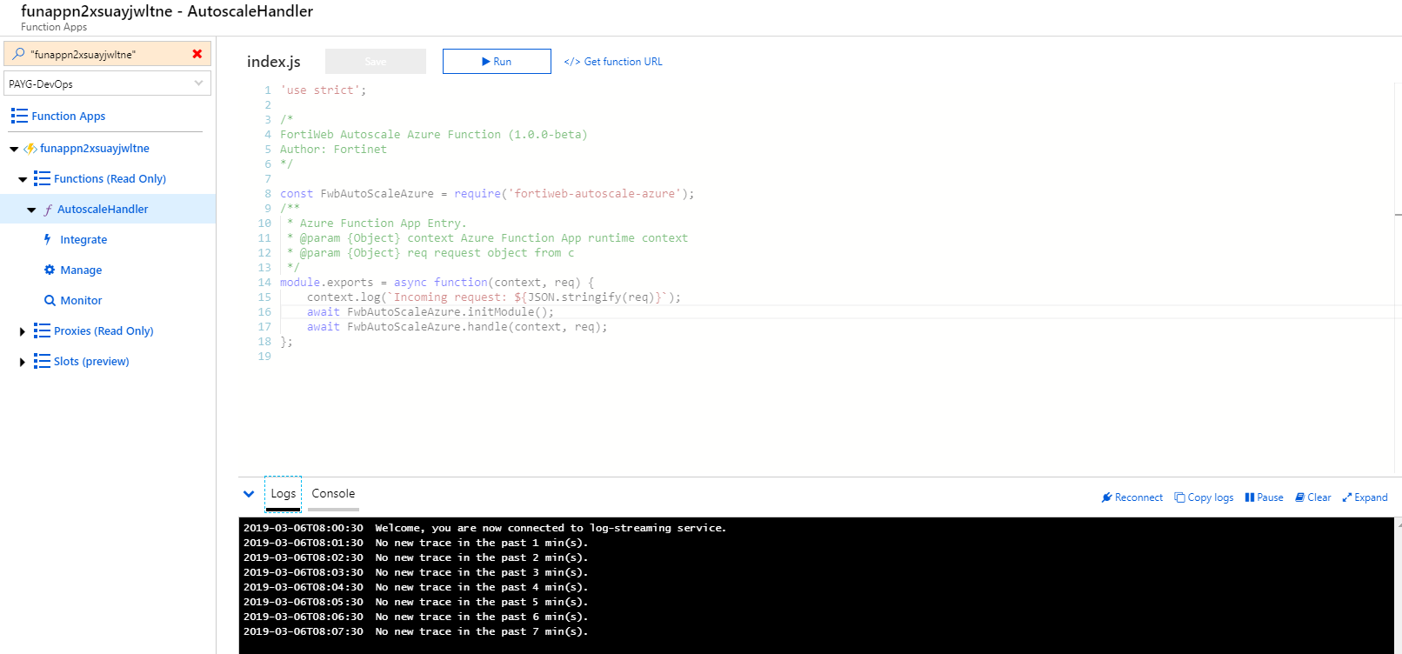Click the context.log Incoming request line
This screenshot has height=654, width=1402.
493,297
